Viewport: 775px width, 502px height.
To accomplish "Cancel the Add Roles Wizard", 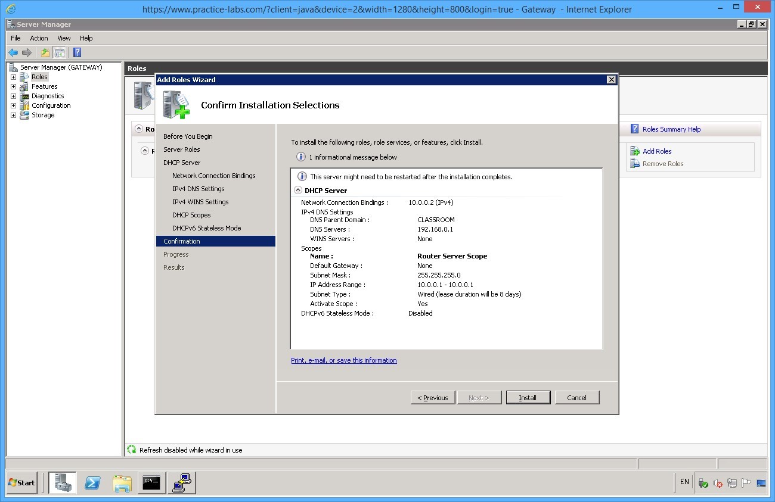I will [576, 398].
